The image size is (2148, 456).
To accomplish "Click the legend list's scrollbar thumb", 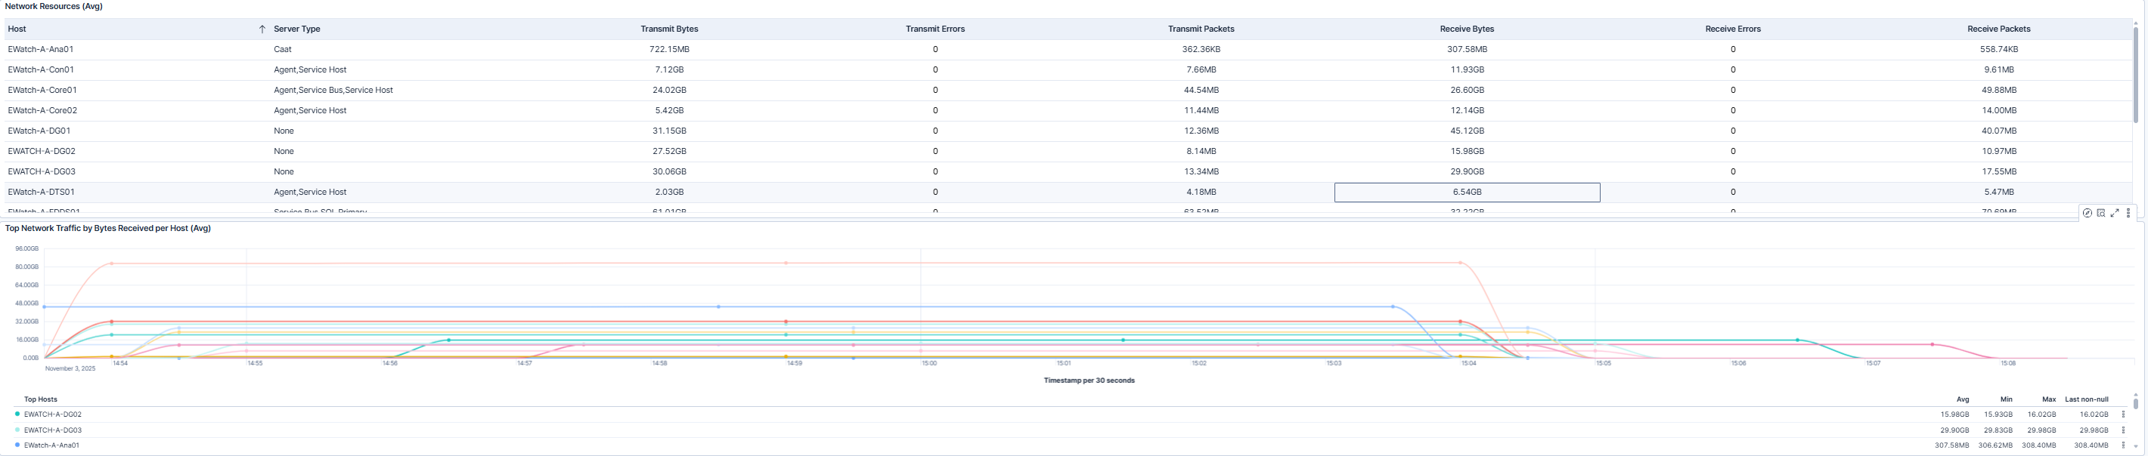I will (2135, 405).
